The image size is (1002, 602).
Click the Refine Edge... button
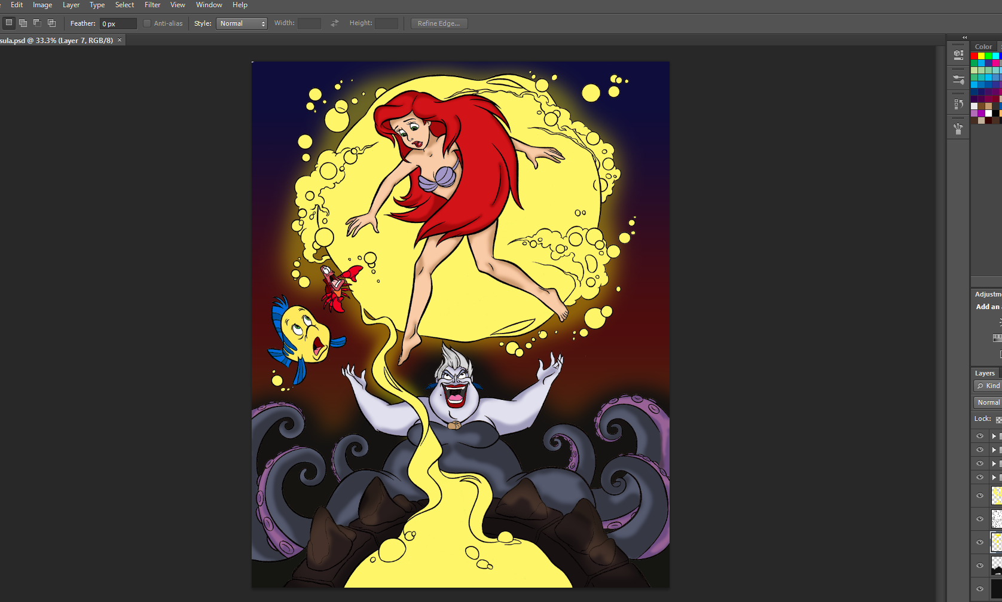tap(439, 23)
